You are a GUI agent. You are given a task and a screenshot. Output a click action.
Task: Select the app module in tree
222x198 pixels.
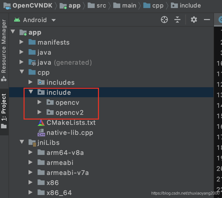click(111, 32)
